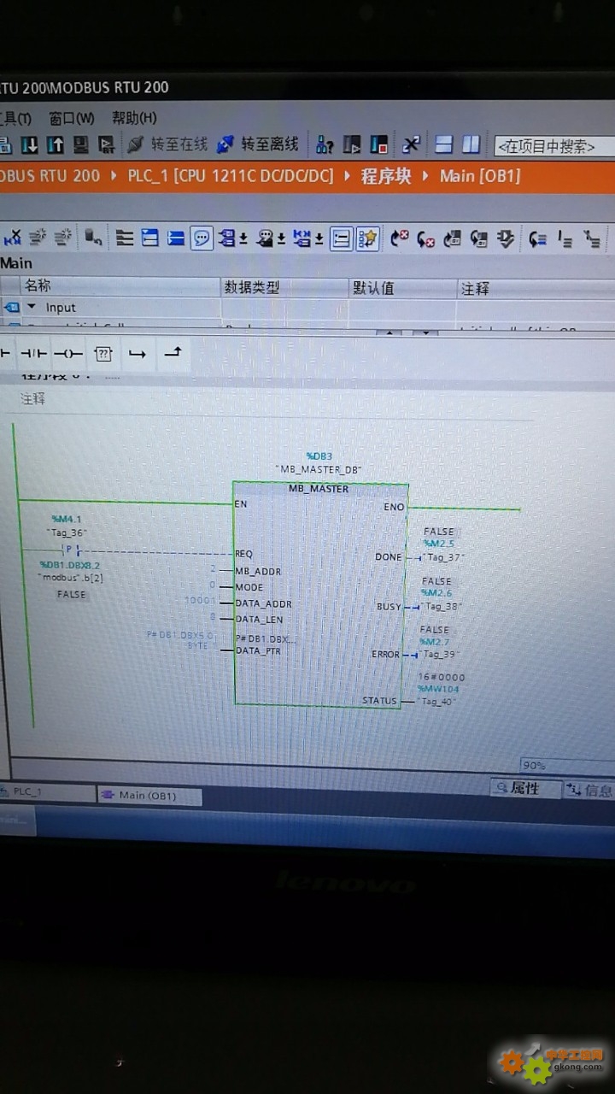
Task: Click the close branch favorite icon
Action: pos(172,351)
